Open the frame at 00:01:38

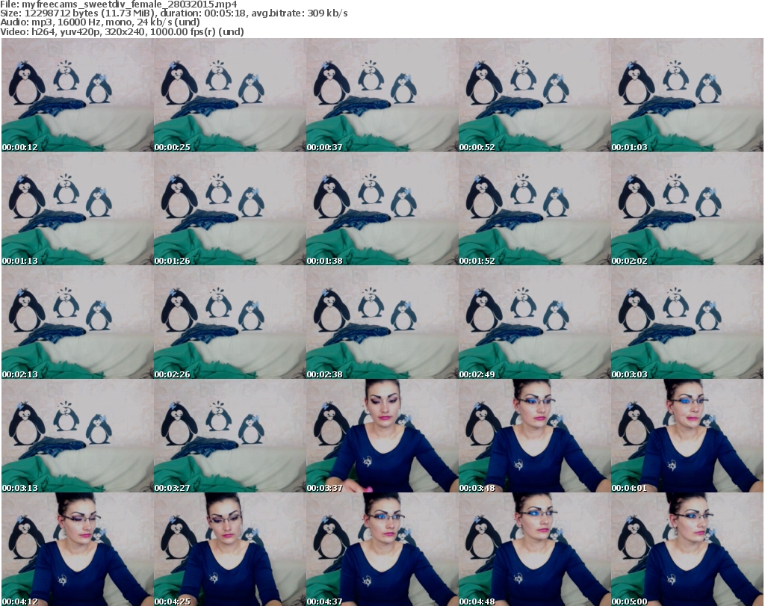click(x=382, y=208)
